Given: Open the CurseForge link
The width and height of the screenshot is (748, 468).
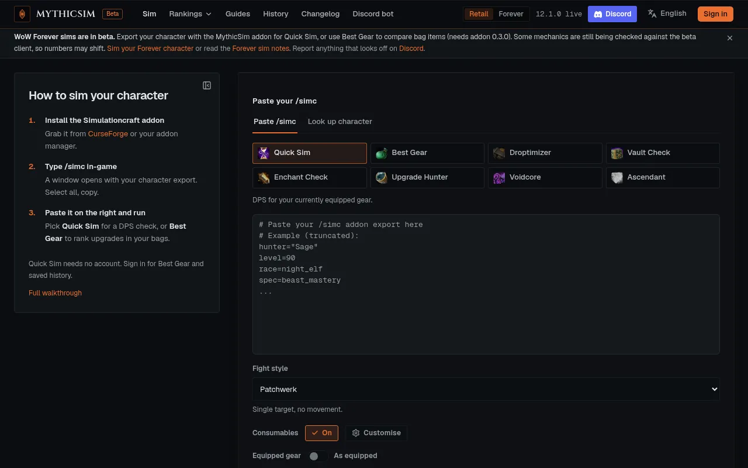Looking at the screenshot, I should 108,134.
